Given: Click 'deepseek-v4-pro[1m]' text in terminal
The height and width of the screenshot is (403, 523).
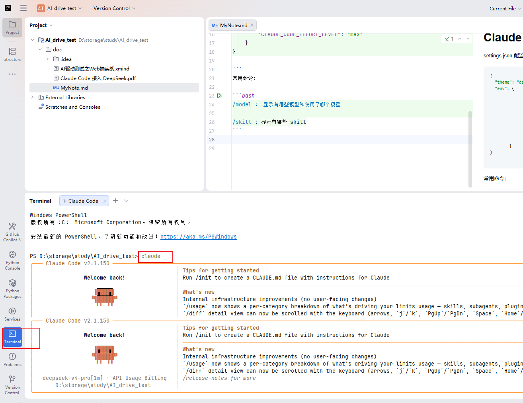Looking at the screenshot, I should click(x=73, y=378).
